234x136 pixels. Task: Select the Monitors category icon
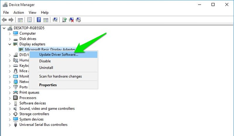tap(16, 76)
